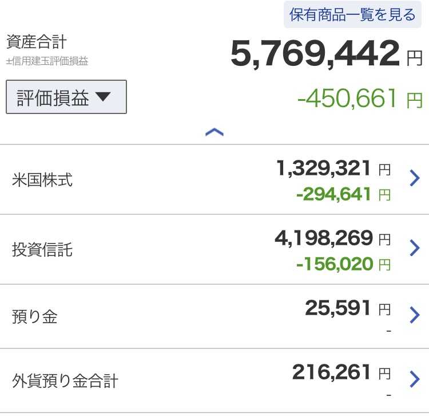This screenshot has height=416, width=429.
Task: Click the triangle arrow in 評価損益 dropdown
Action: point(103,96)
